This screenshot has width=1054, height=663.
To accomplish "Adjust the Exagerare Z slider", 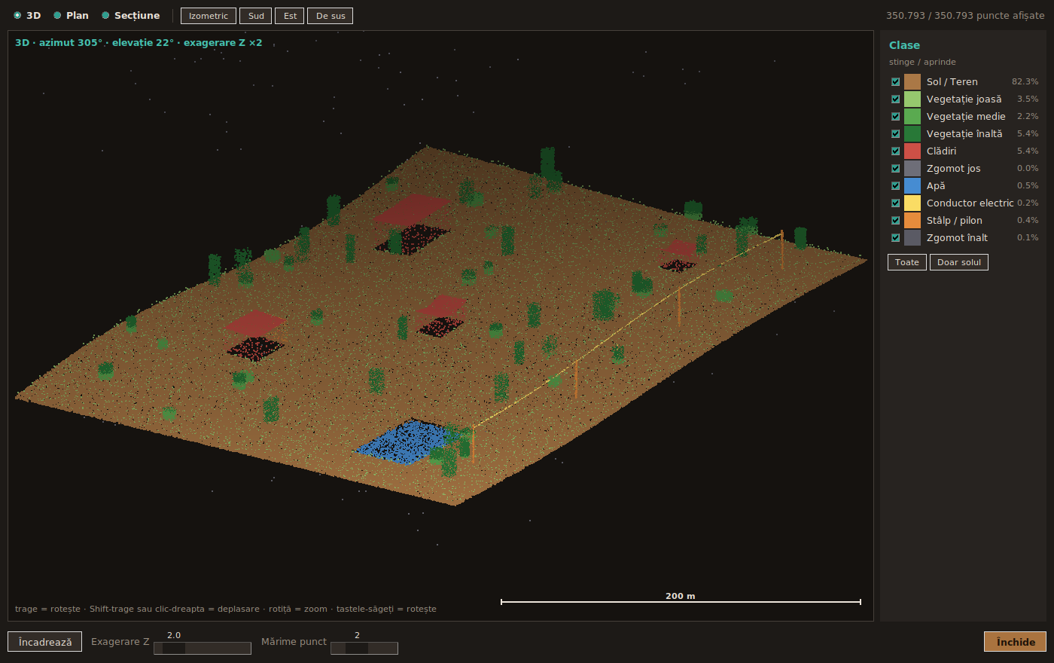I will coord(203,648).
